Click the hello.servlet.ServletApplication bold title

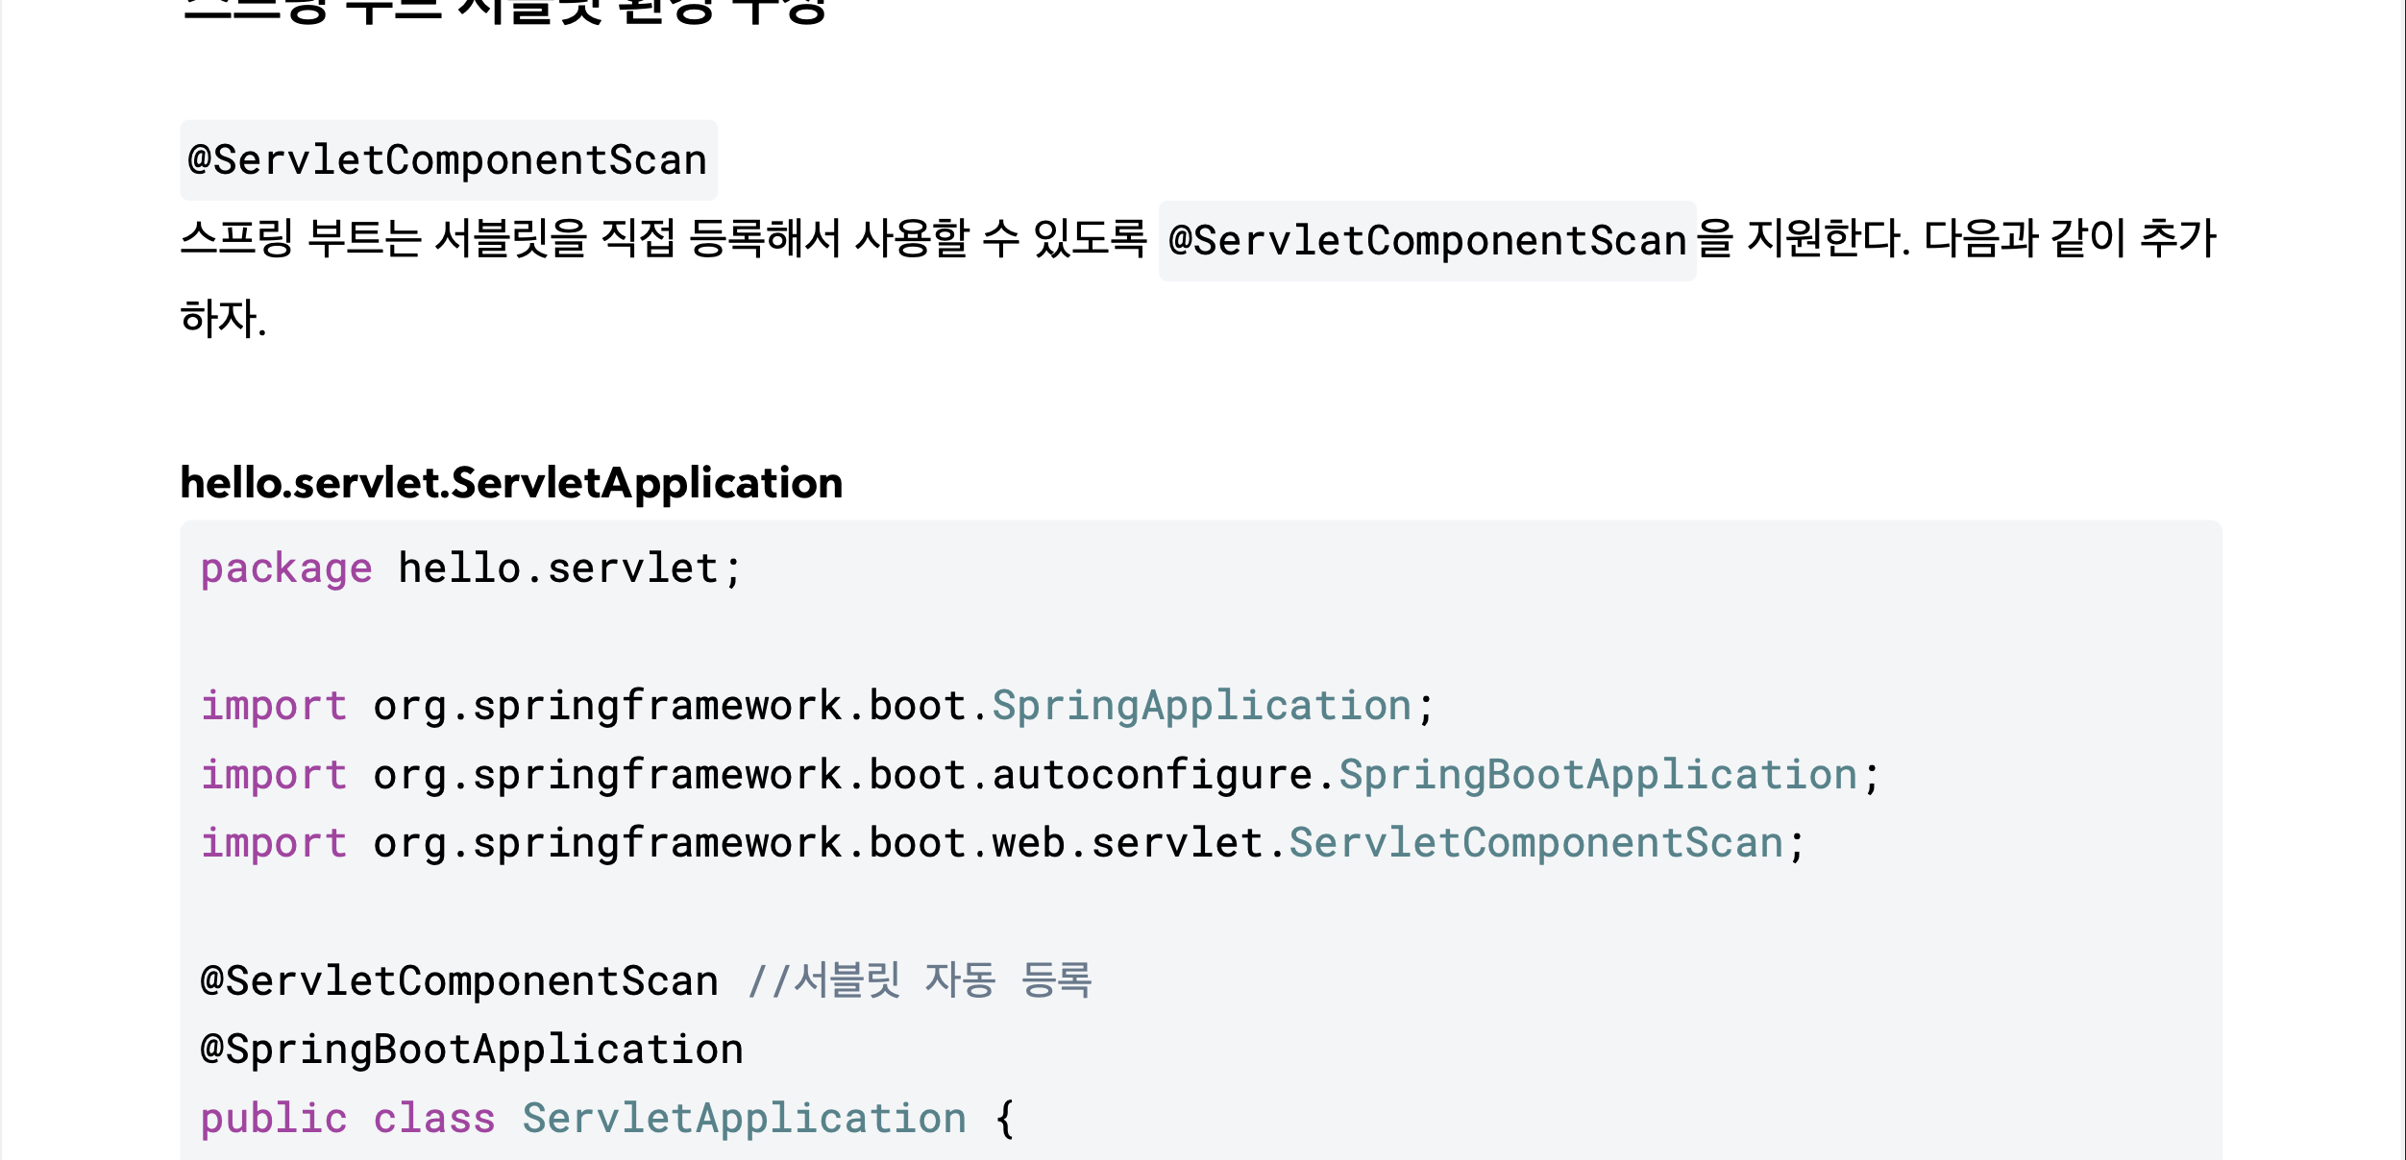pyautogui.click(x=511, y=482)
